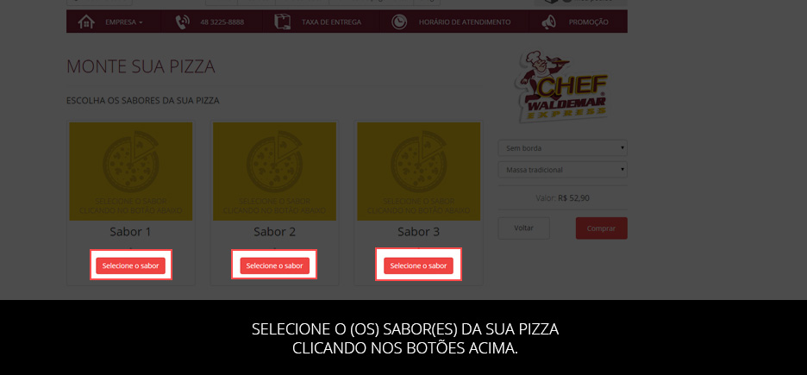Click the Sabor 2 pizza placeholder image
This screenshot has width=807, height=375.
point(274,172)
